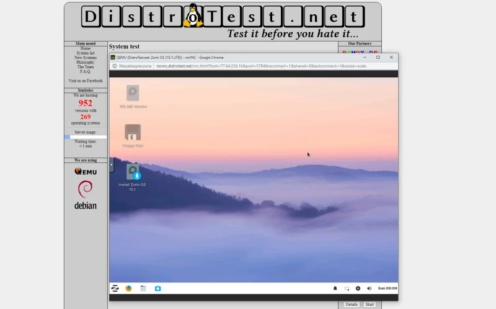This screenshot has width=496, height=309.
Task: Launch Firefox from the Zorin taskbar
Action: pos(128,288)
